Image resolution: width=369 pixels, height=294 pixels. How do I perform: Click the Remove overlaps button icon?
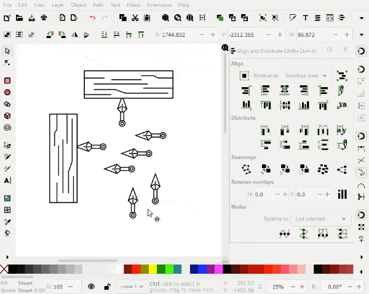tap(342, 195)
